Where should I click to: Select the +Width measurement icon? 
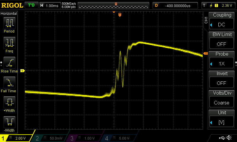9,104
